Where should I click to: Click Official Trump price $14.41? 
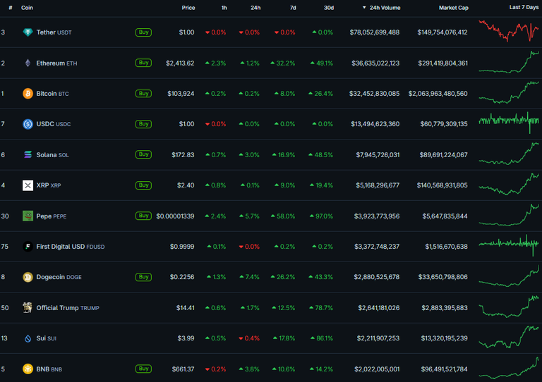(x=186, y=307)
